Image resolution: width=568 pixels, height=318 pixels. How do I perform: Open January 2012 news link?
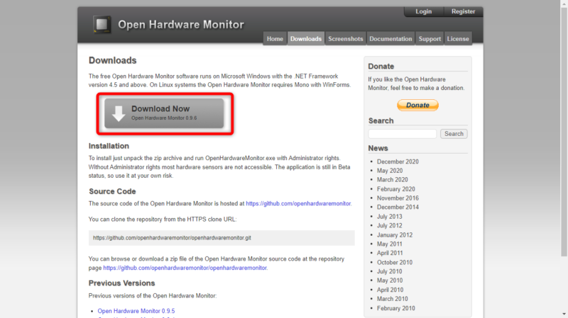click(395, 235)
